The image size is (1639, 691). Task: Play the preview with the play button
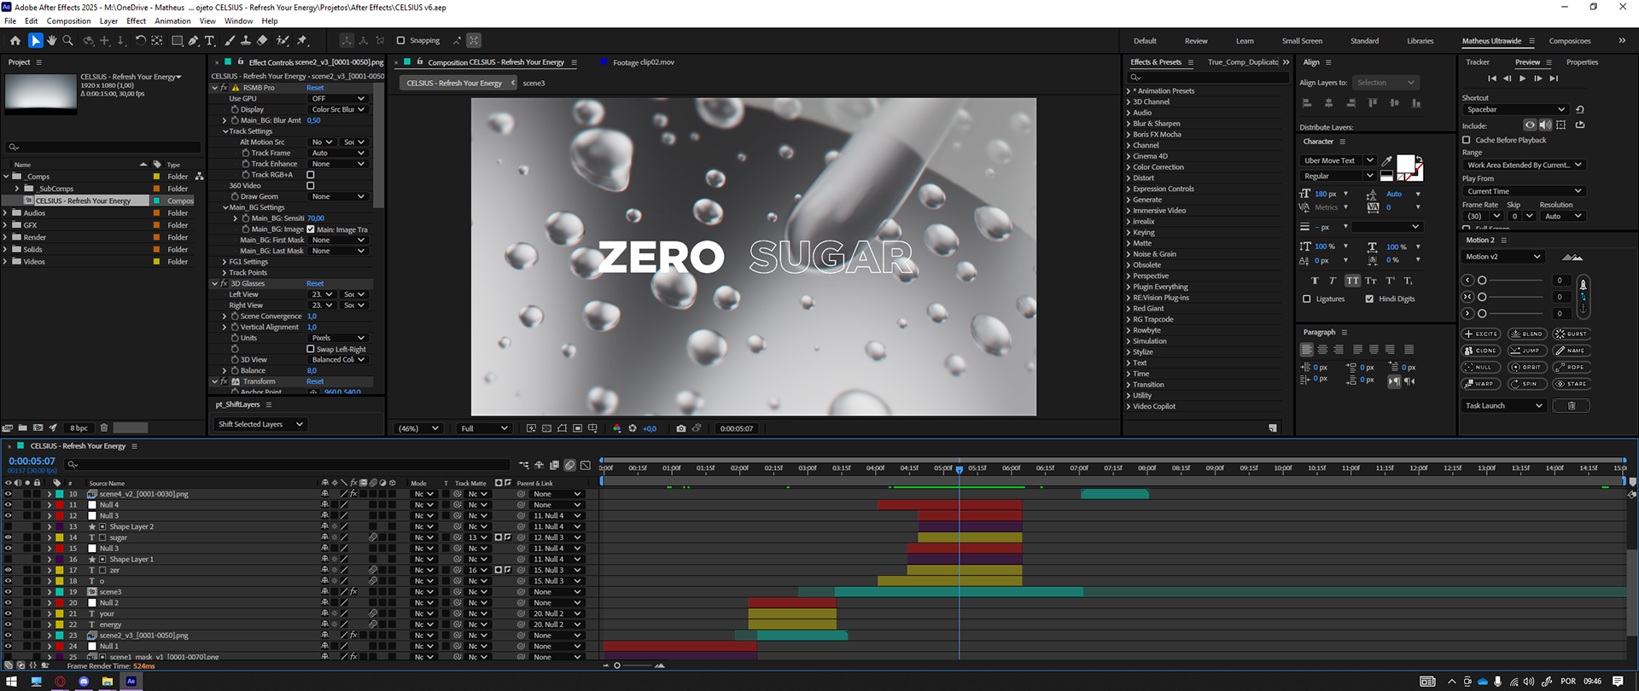(x=1523, y=78)
